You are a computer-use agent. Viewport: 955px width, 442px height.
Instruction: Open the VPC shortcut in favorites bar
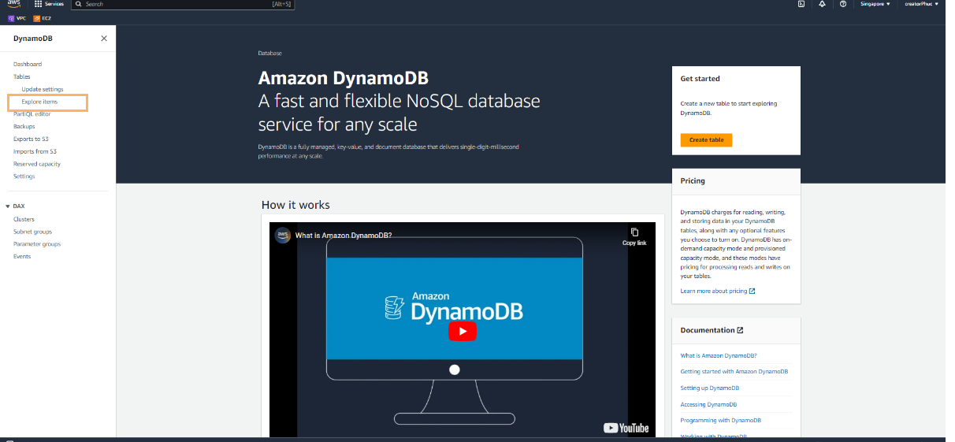(17, 18)
